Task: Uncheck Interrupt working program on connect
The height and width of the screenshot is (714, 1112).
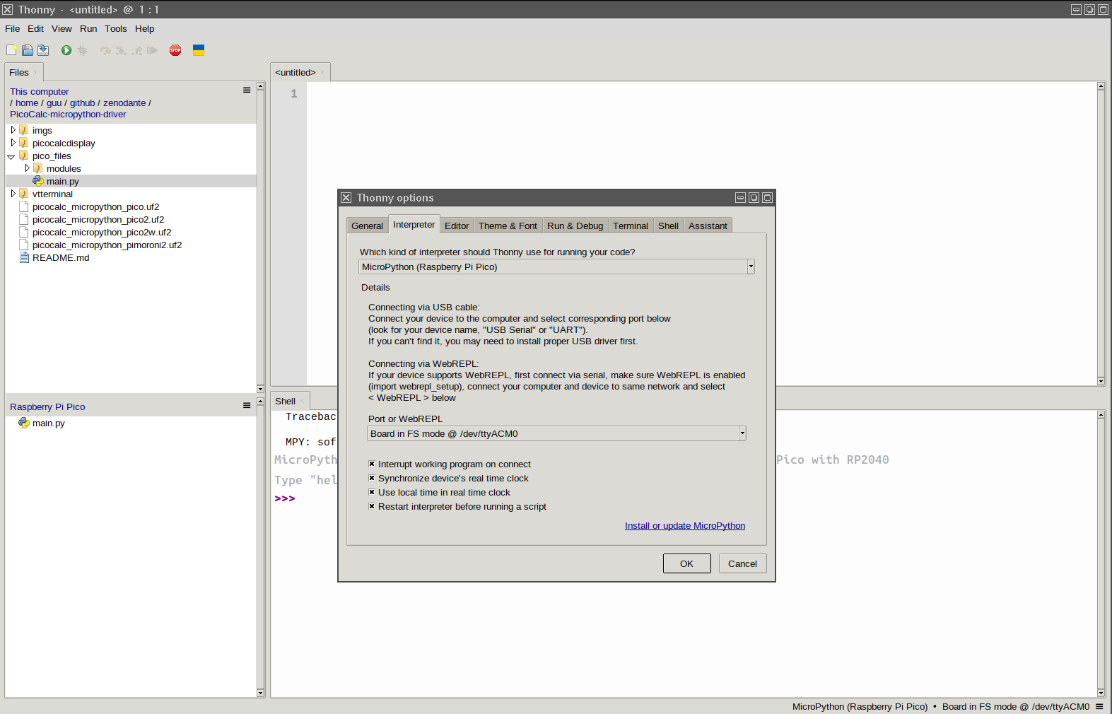Action: (372, 464)
